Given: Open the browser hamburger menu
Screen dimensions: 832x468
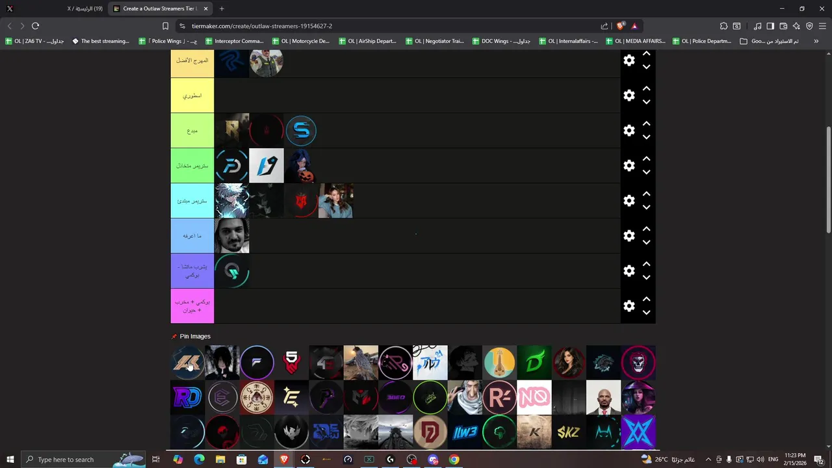Looking at the screenshot, I should 823,26.
